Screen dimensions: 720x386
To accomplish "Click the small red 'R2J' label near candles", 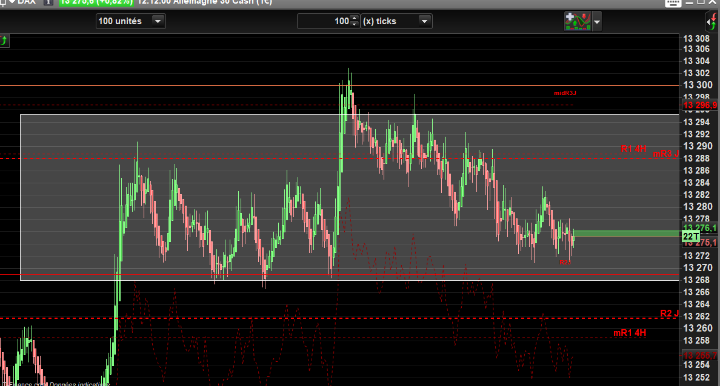I will point(565,263).
